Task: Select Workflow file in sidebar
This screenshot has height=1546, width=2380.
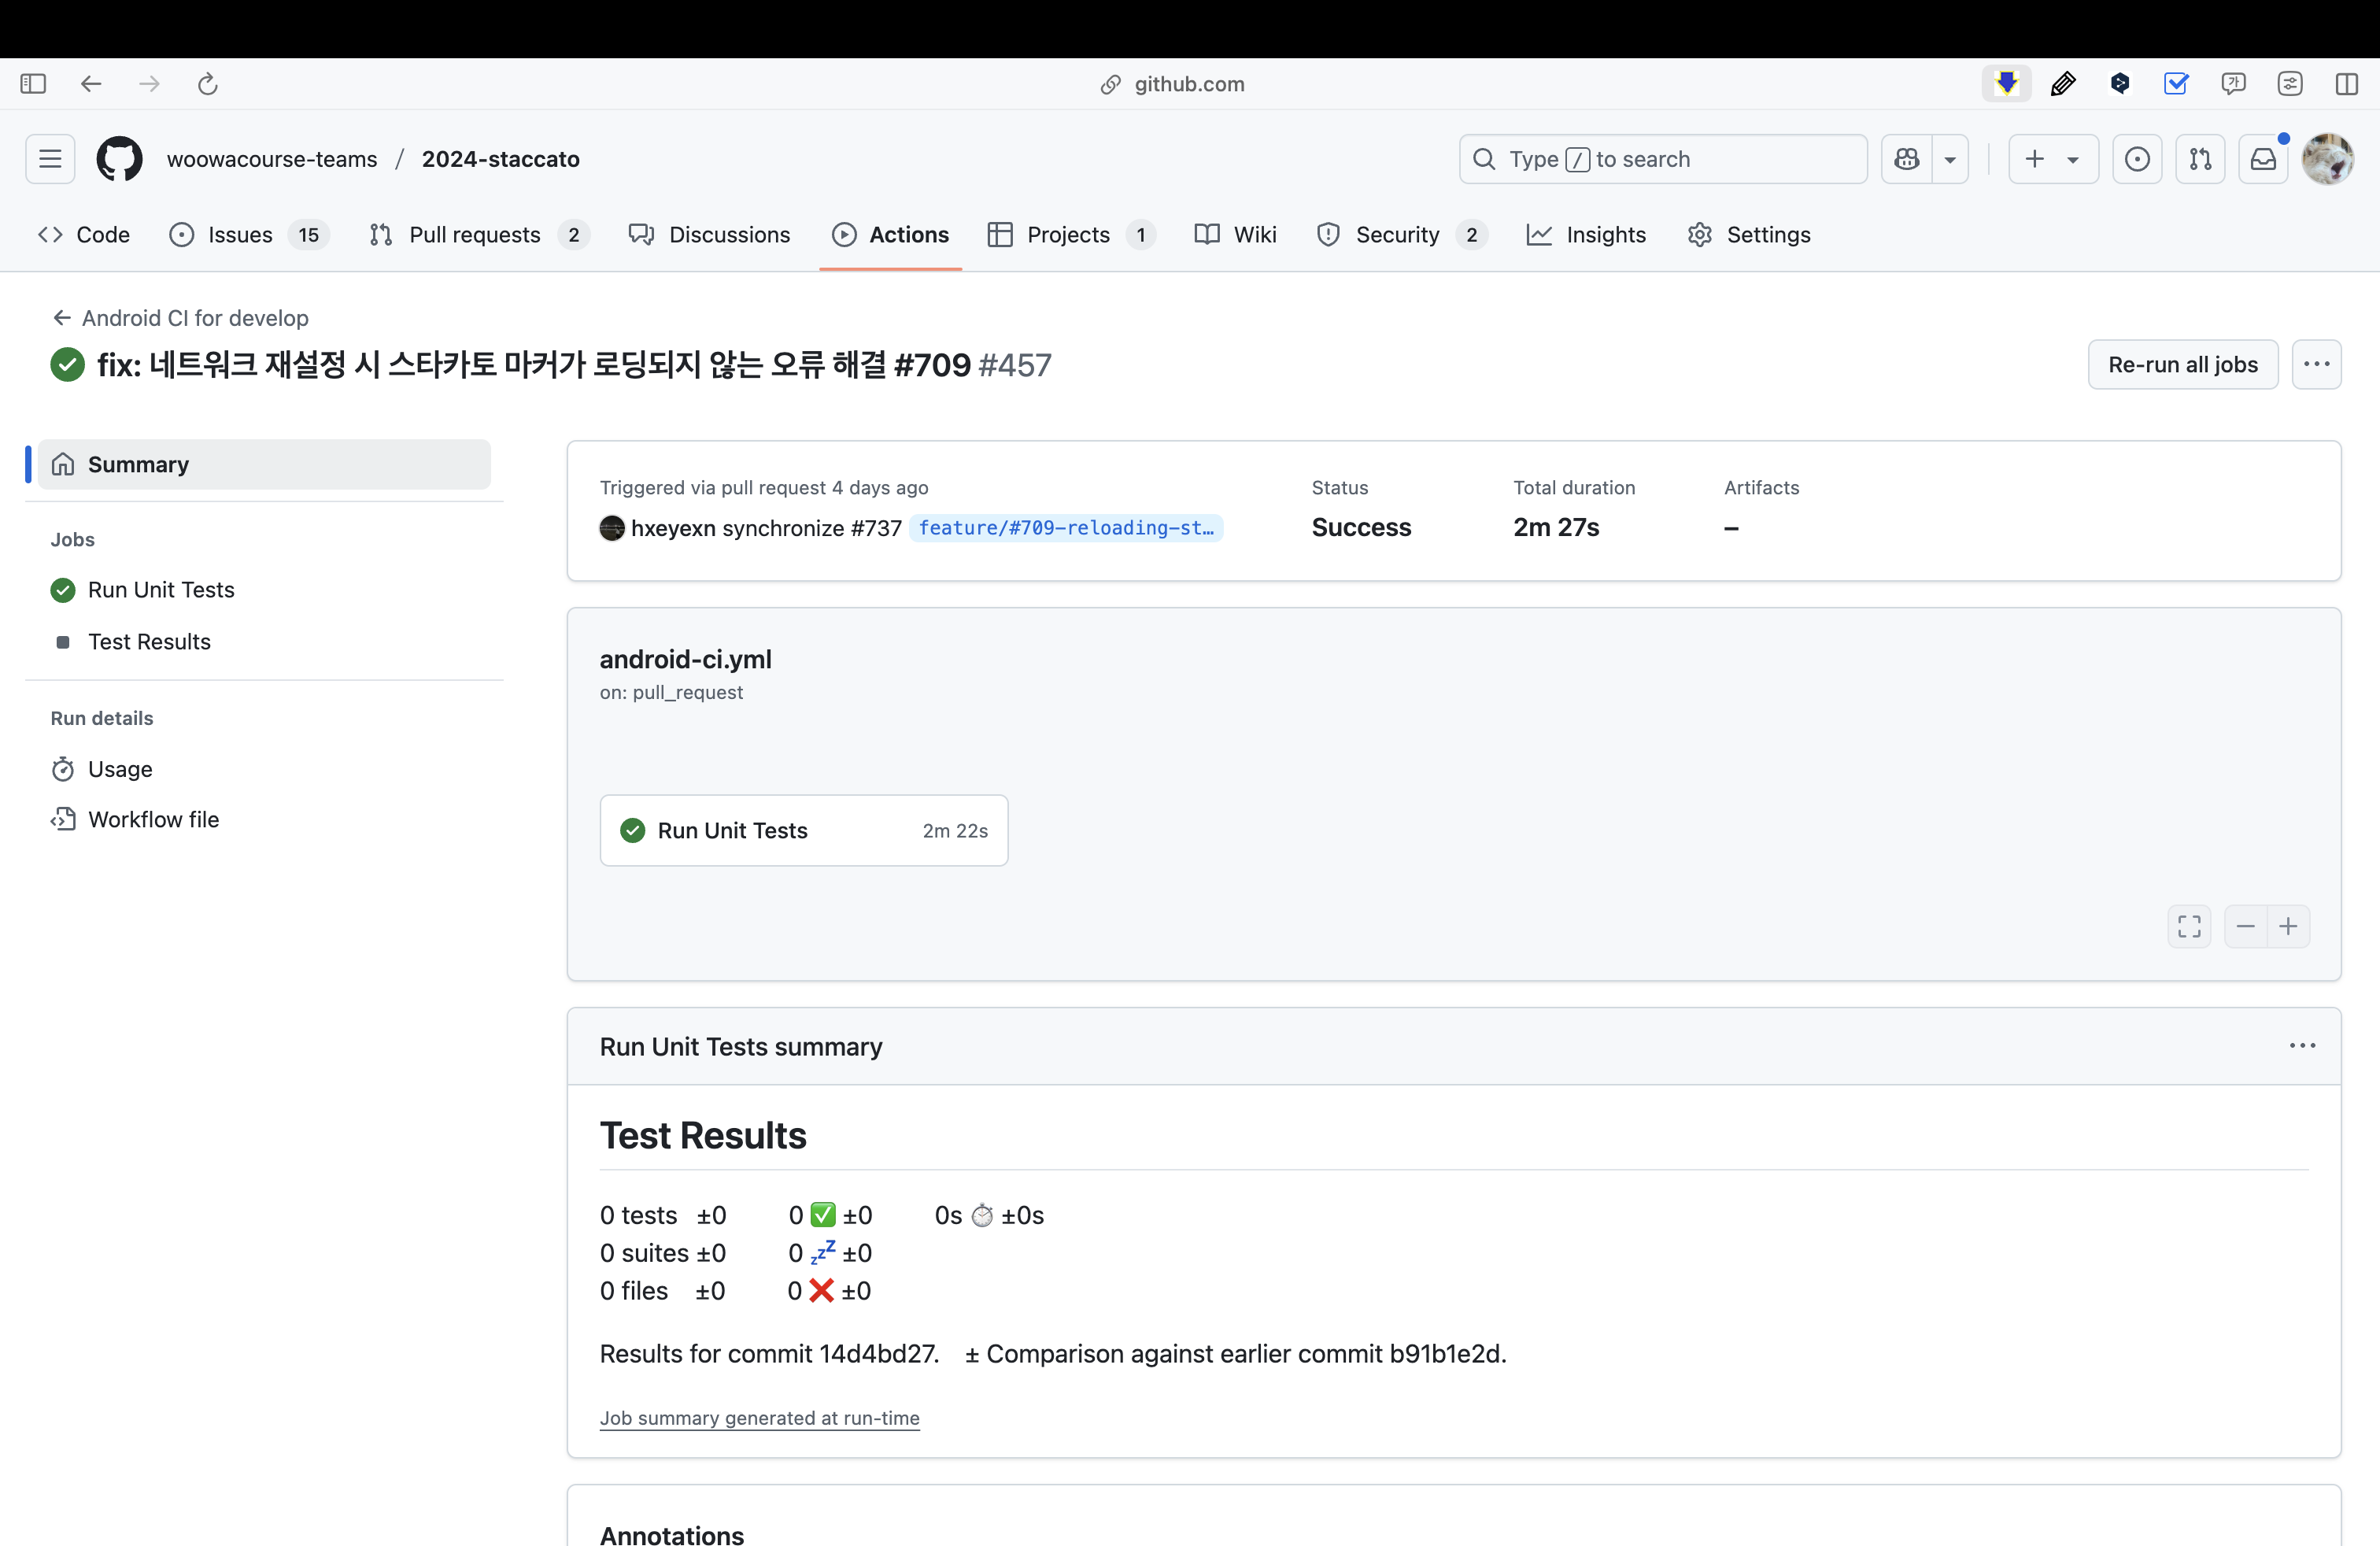Action: 153,819
